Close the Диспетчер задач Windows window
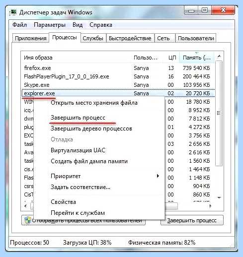 click(x=223, y=10)
